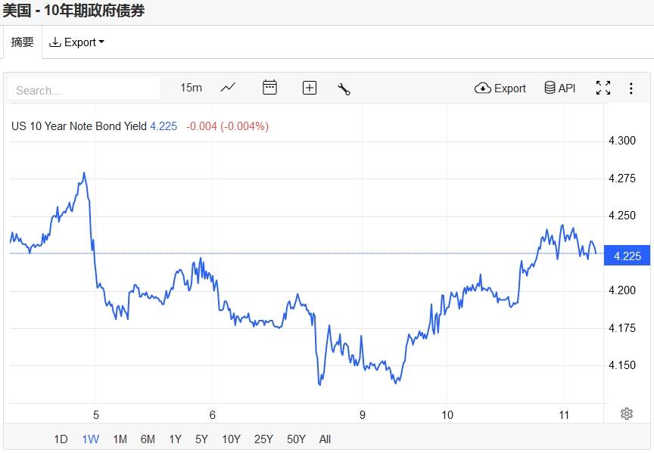Open the wrench chart tools icon
Image resolution: width=654 pixels, height=453 pixels.
point(344,88)
